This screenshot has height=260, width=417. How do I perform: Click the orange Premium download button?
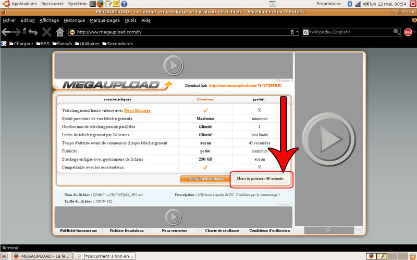(x=205, y=179)
